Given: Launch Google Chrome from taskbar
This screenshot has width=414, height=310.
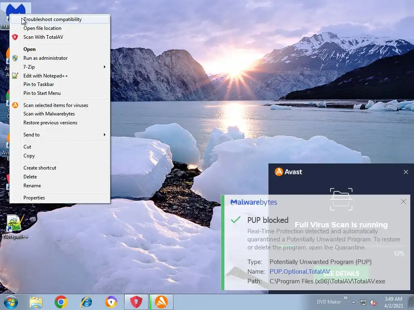Looking at the screenshot, I should (x=61, y=302).
